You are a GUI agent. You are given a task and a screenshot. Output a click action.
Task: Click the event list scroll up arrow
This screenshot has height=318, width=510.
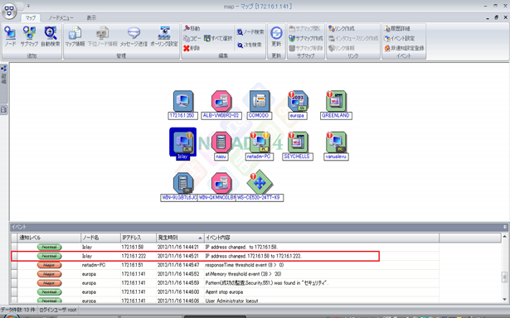pos(505,237)
